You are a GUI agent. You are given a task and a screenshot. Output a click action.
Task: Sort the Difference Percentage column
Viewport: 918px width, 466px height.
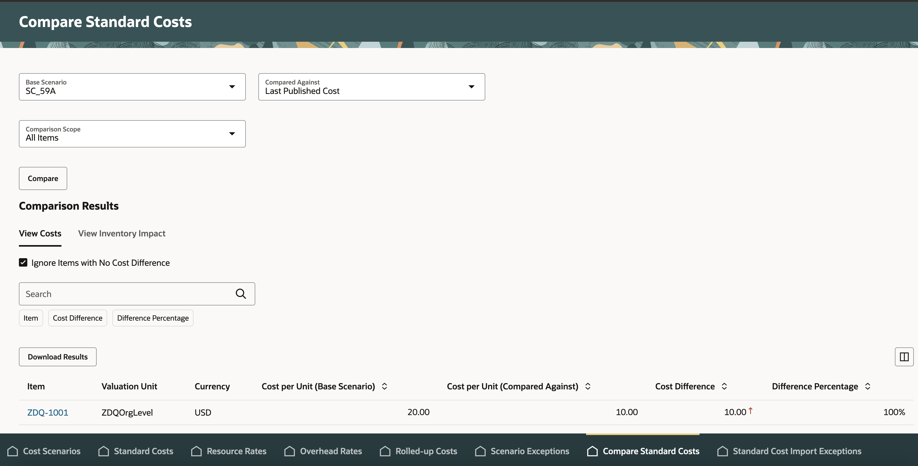[867, 386]
